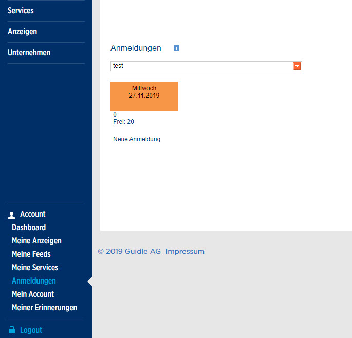This screenshot has width=352, height=338.
Task: Open the Neue Anmeldung link
Action: [x=137, y=139]
